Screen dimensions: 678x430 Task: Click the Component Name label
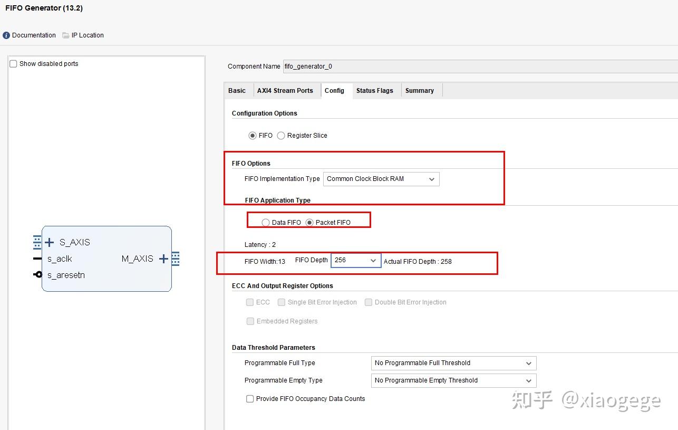click(x=254, y=66)
